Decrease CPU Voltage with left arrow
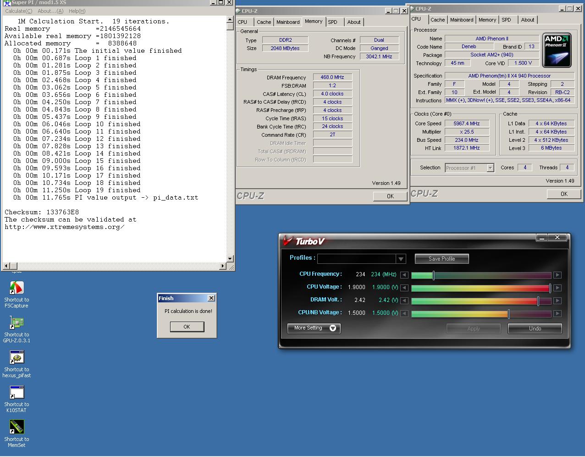Screen dimensions: 585x457 [404, 288]
